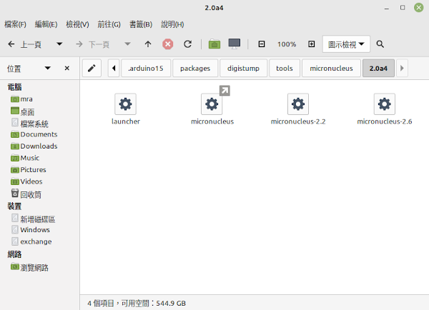Go up to parent folder
This screenshot has height=310, width=429.
[x=148, y=44]
